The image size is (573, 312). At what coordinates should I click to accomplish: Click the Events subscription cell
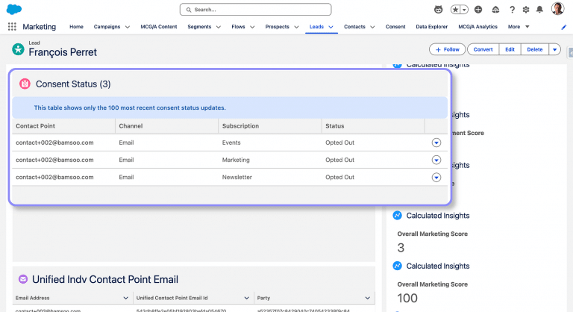[x=231, y=143]
